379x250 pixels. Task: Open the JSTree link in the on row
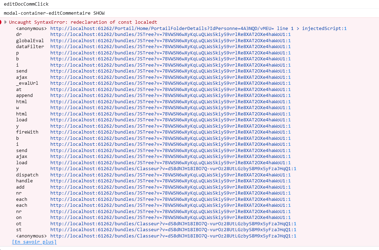(170, 218)
